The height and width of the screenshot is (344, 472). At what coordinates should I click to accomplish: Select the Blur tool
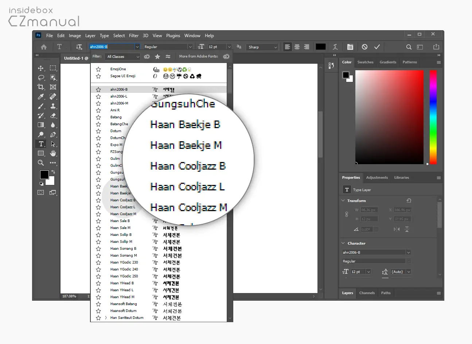[53, 125]
